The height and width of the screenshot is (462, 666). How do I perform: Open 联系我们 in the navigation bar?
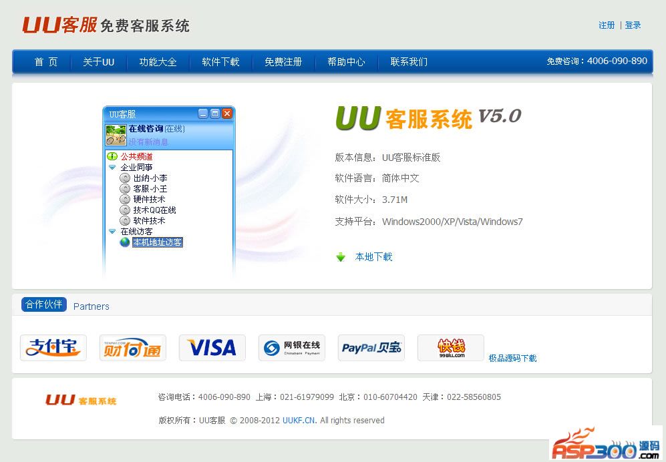click(x=409, y=62)
